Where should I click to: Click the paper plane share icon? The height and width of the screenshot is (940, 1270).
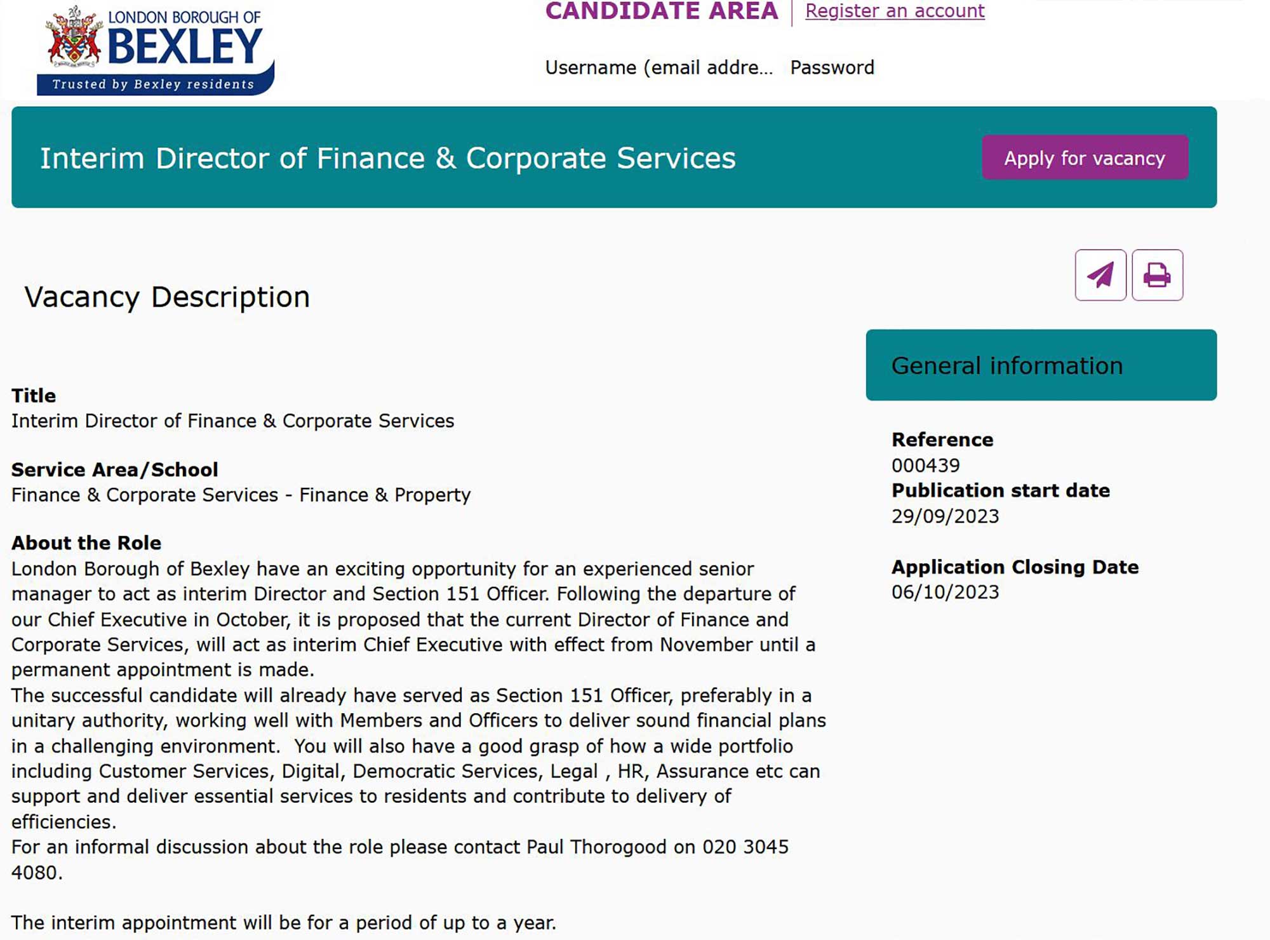(x=1100, y=275)
